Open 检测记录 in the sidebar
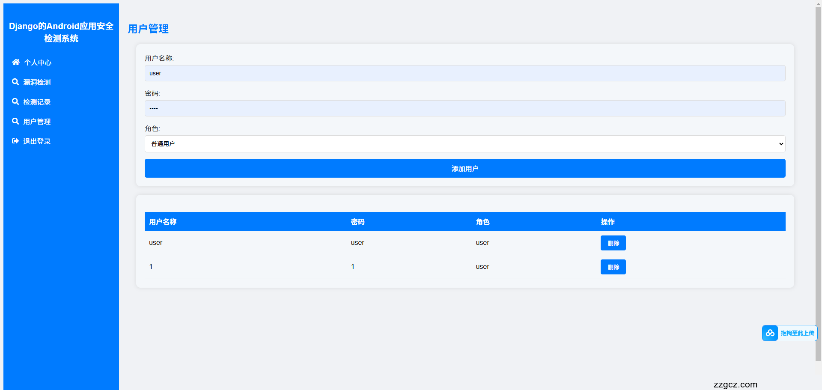Image resolution: width=822 pixels, height=390 pixels. (x=37, y=102)
